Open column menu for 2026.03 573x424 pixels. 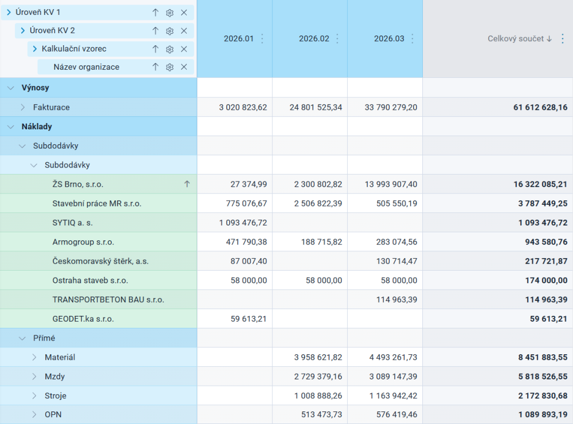(x=413, y=39)
